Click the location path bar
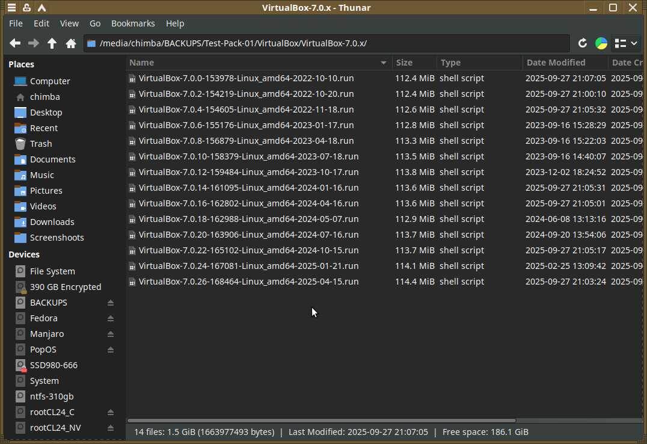This screenshot has height=444, width=647. (327, 43)
